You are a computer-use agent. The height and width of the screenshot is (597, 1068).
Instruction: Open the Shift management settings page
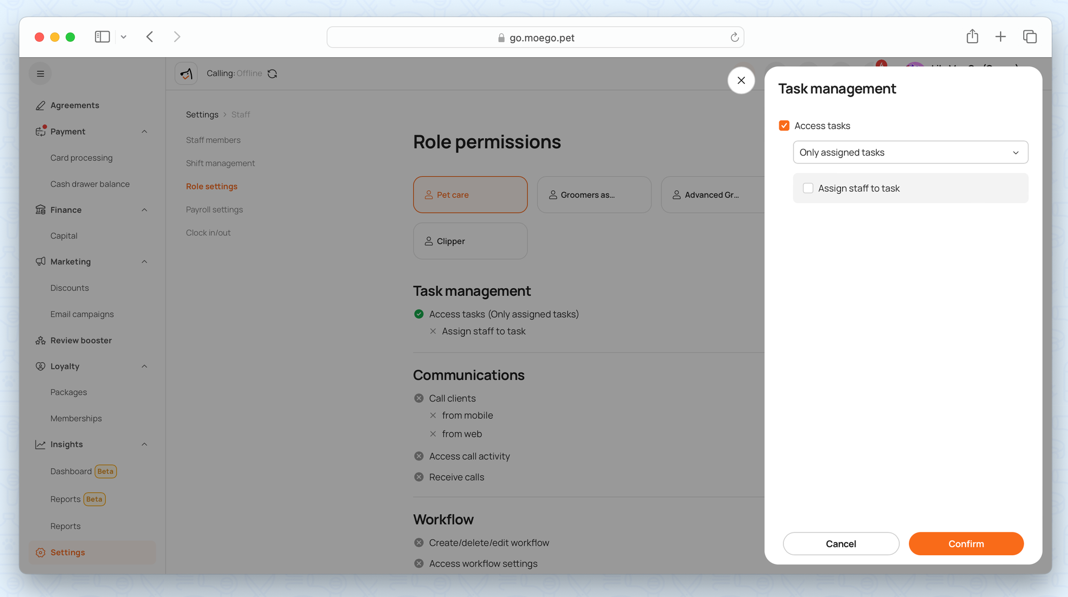coord(220,163)
